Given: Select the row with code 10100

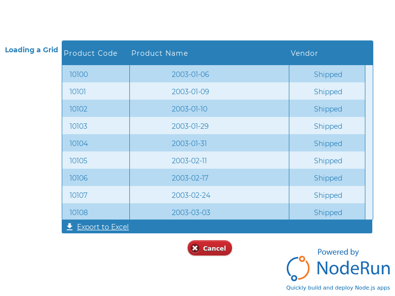Looking at the screenshot, I should [214, 74].
